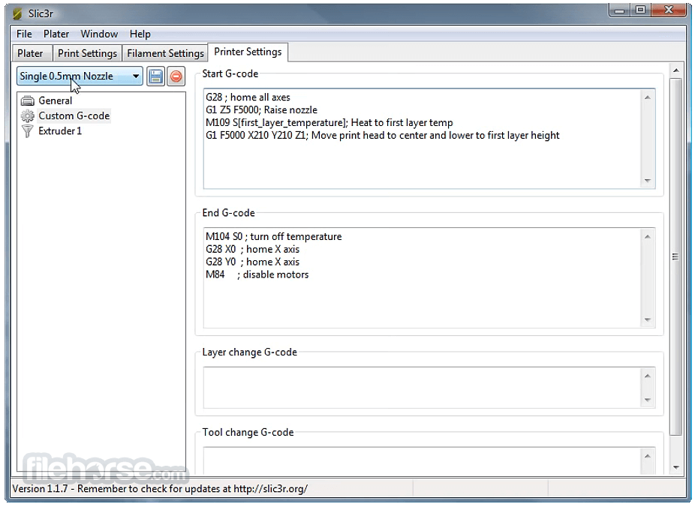Close the Slic3r window
This screenshot has height=507, width=695.
pyautogui.click(x=669, y=10)
